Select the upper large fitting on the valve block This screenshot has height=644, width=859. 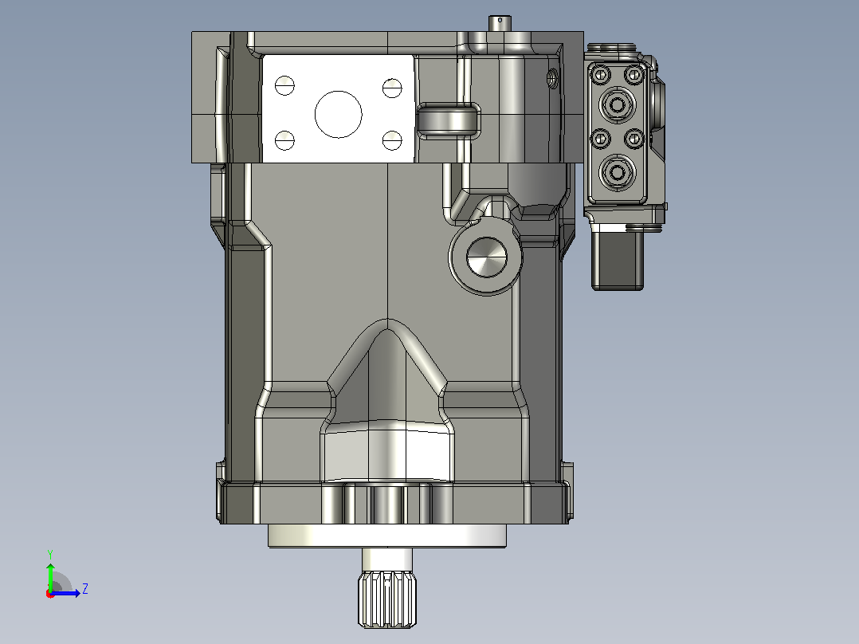tap(618, 104)
